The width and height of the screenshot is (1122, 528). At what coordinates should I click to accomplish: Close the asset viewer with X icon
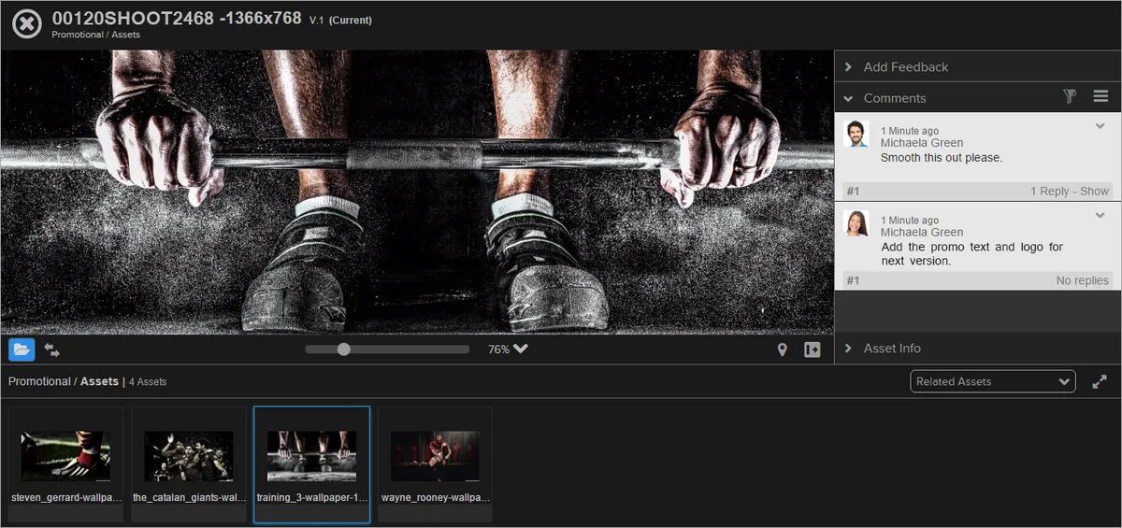[27, 23]
